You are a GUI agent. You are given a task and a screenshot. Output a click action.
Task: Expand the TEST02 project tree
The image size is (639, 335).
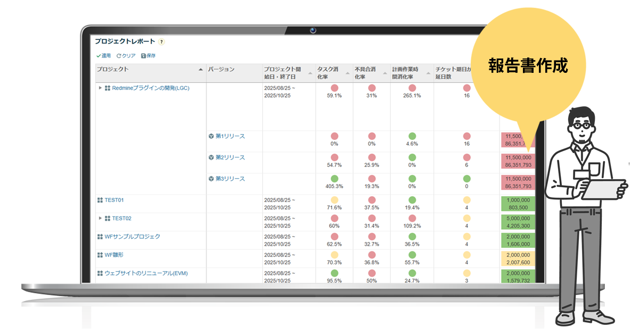pos(99,218)
